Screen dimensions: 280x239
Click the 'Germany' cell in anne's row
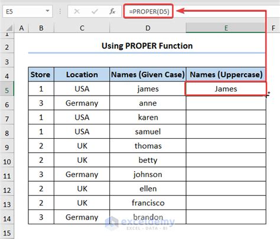tap(82, 103)
